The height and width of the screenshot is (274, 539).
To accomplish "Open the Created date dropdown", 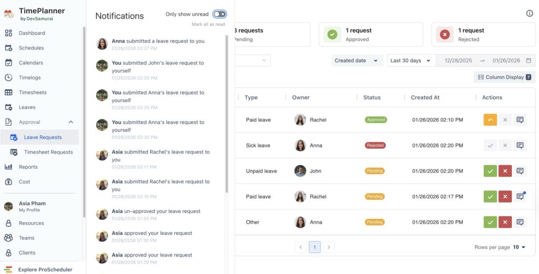I will [x=357, y=60].
